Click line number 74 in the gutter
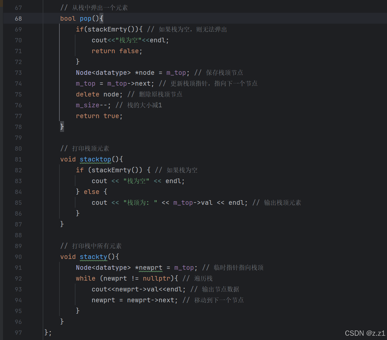The image size is (387, 340). tap(18, 84)
